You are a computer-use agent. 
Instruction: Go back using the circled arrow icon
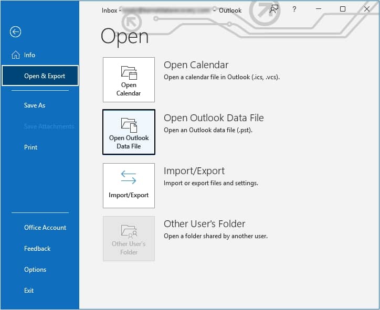[15, 31]
